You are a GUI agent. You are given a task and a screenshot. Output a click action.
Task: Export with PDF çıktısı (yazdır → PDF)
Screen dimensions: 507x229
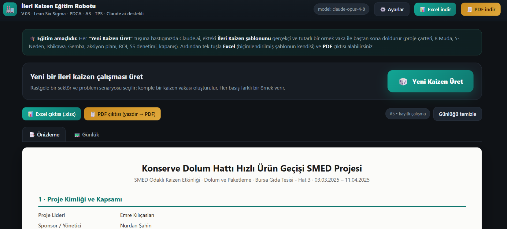coord(122,114)
